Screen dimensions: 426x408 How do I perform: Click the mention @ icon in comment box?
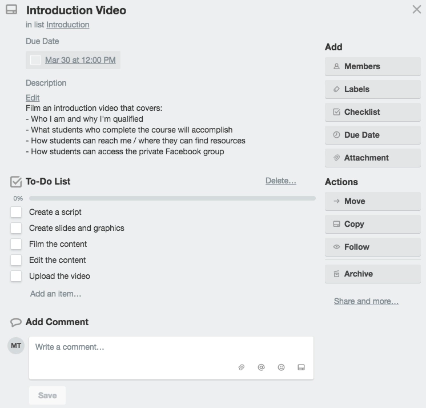[262, 367]
